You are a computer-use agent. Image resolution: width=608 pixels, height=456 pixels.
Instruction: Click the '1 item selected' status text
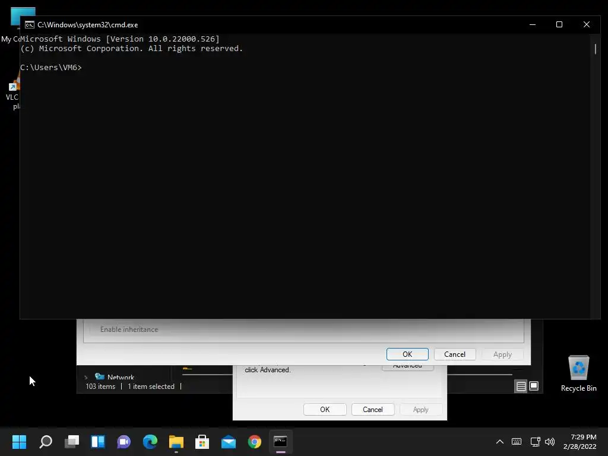(151, 387)
